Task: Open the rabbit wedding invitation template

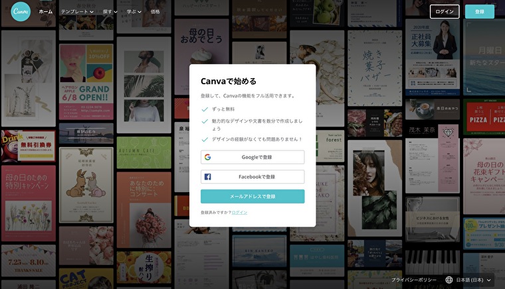Action: click(x=86, y=185)
